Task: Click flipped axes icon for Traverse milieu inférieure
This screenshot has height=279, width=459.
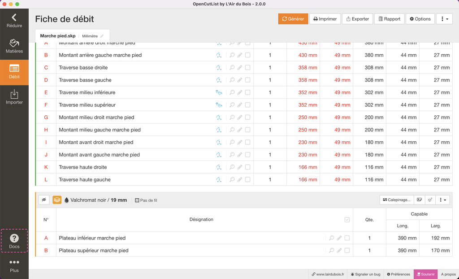Action: (219, 92)
